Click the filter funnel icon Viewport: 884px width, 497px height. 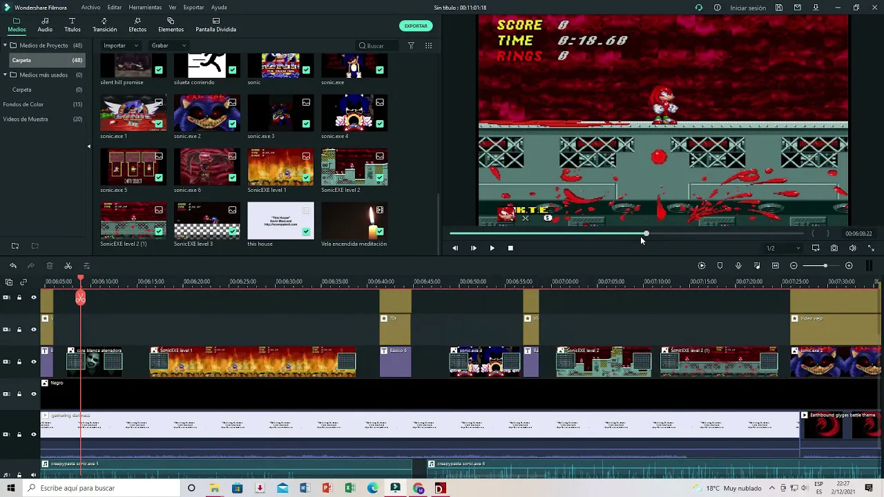tap(411, 46)
